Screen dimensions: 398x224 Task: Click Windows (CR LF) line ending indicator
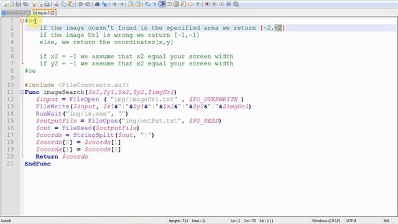point(326,221)
